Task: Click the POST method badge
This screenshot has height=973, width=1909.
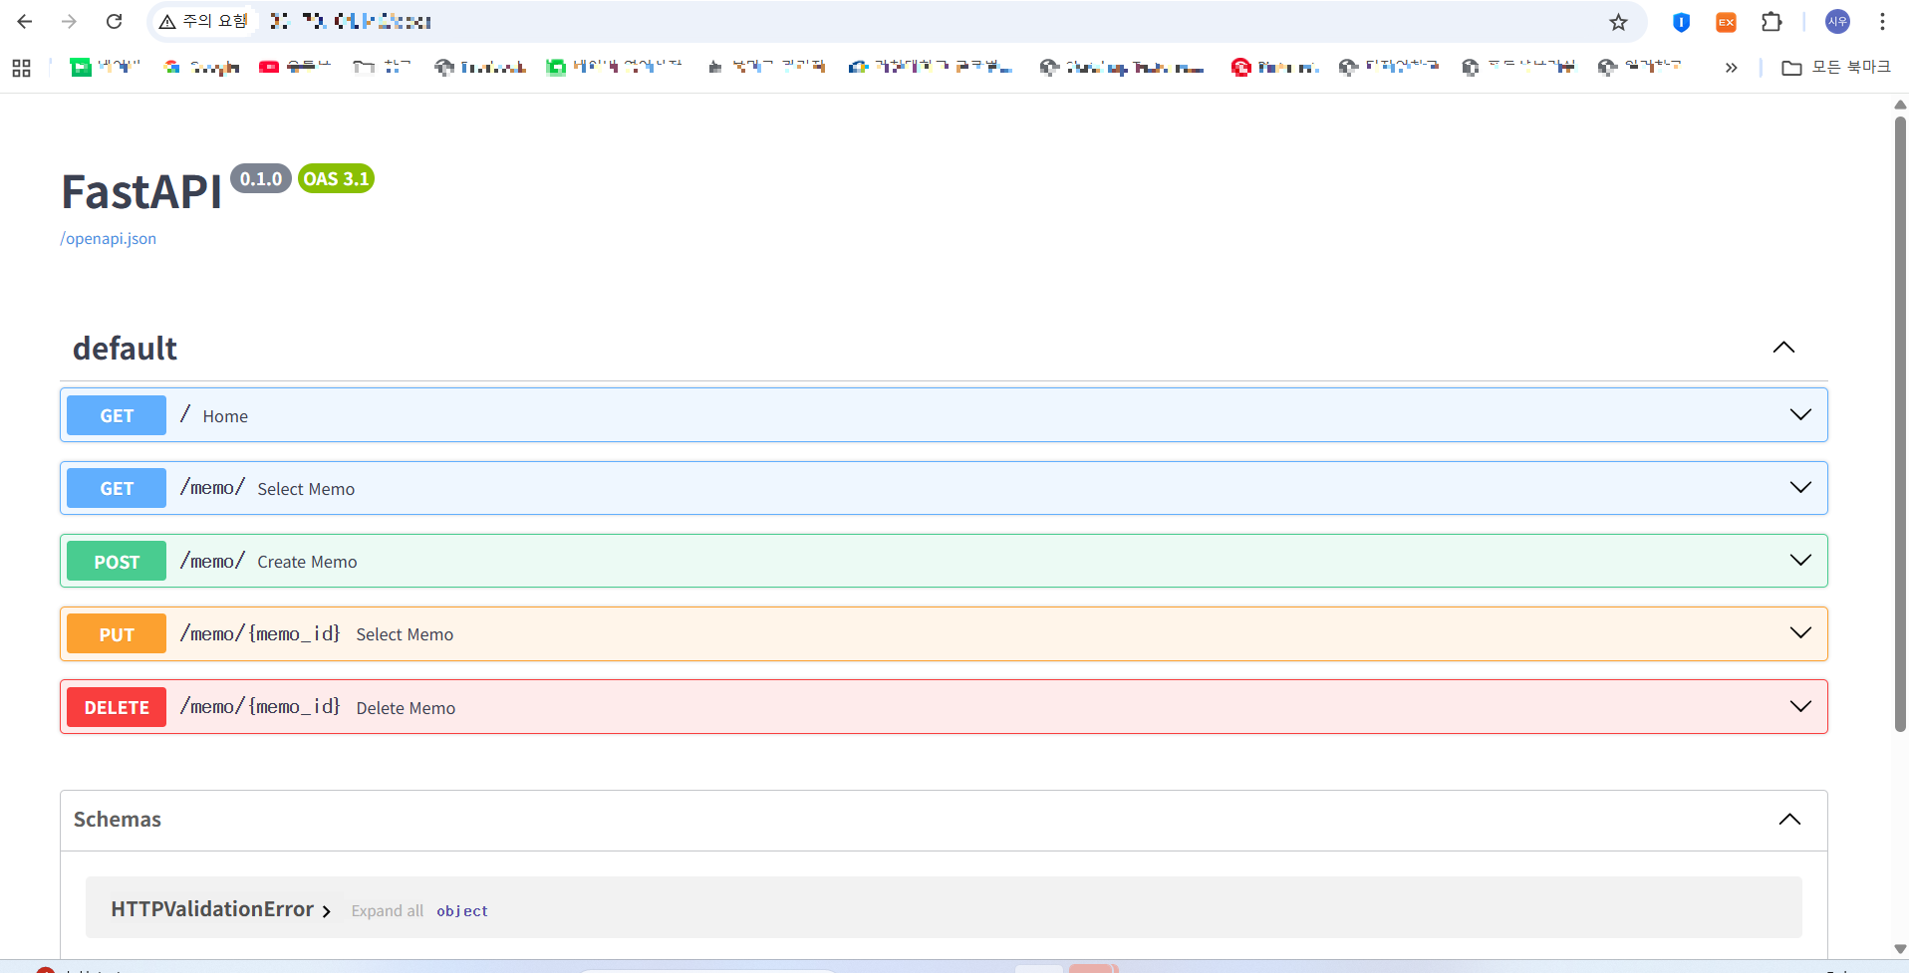Action: tap(117, 562)
